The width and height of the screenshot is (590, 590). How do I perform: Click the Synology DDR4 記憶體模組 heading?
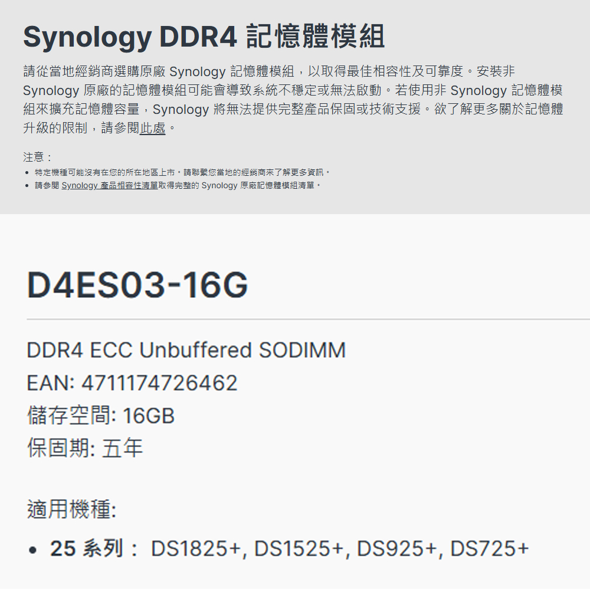[204, 37]
